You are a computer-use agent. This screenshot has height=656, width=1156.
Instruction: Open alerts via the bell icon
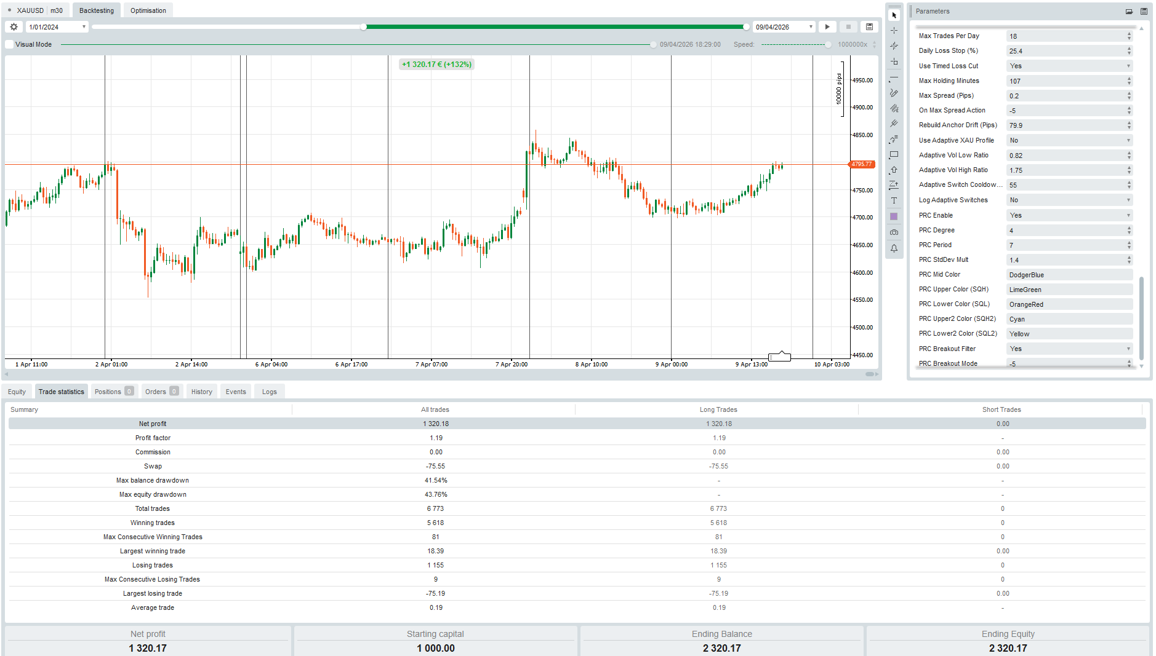[894, 248]
